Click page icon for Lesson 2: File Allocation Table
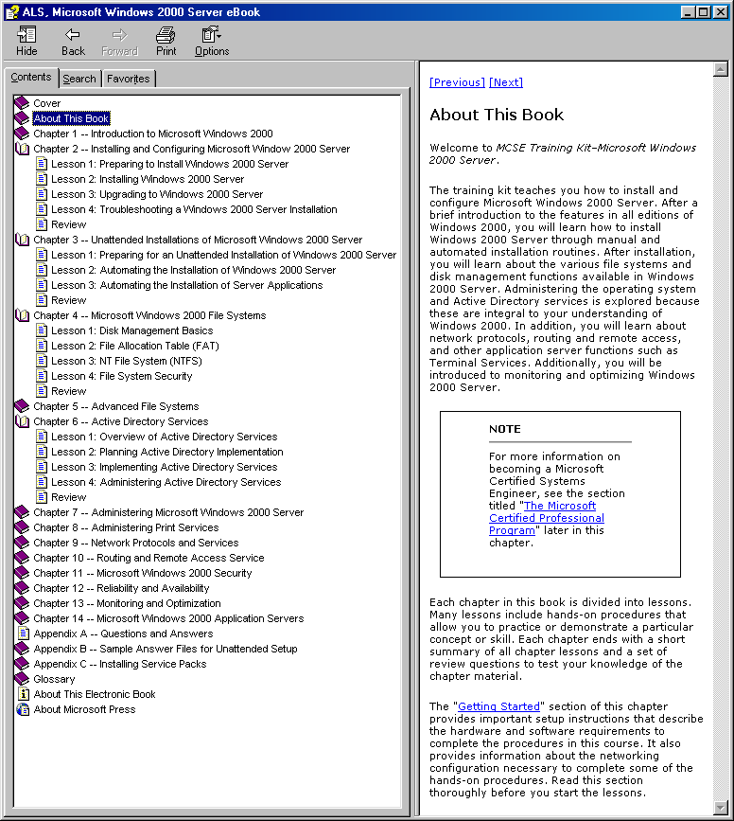734x821 pixels. tap(42, 346)
